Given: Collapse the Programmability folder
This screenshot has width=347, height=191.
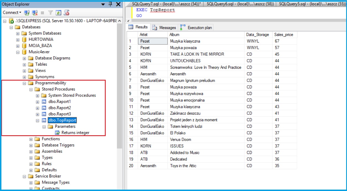Looking at the screenshot, I should pyautogui.click(x=24, y=83).
